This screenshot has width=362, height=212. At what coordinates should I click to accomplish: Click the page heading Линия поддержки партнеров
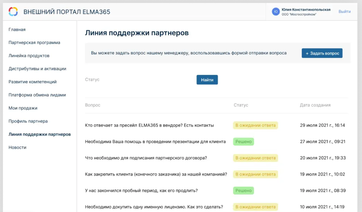(137, 33)
